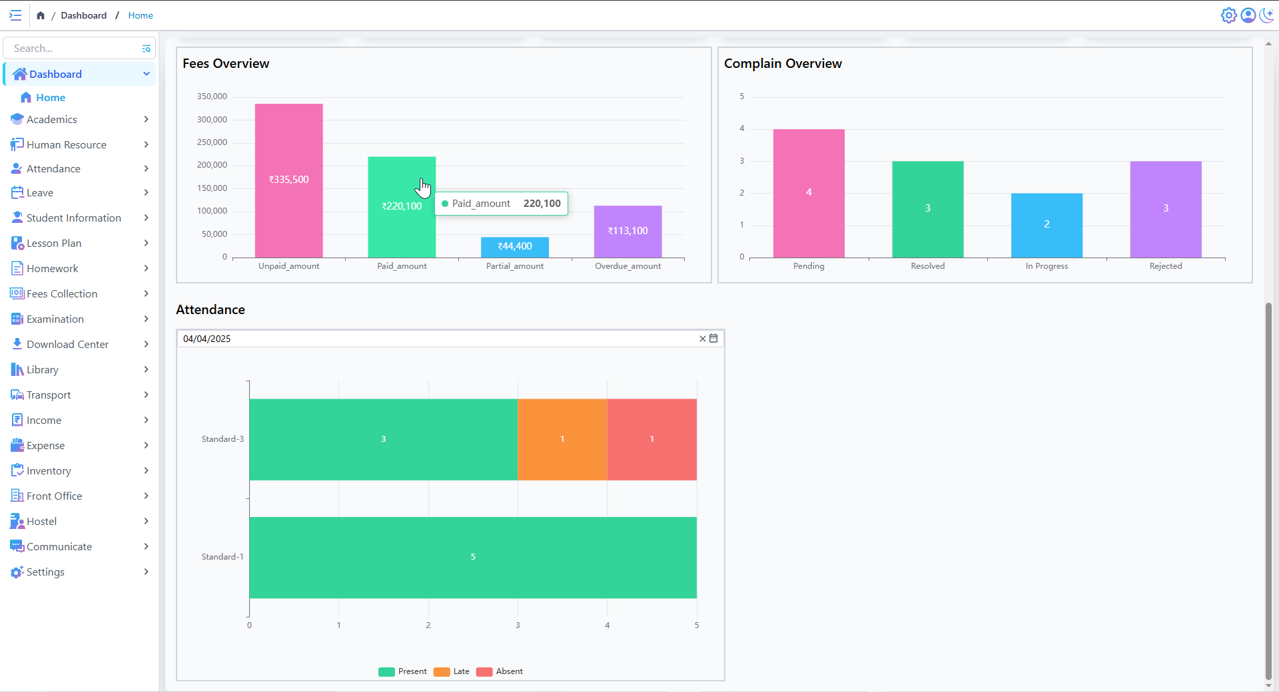Click the settings gear icon in header

(x=1228, y=15)
